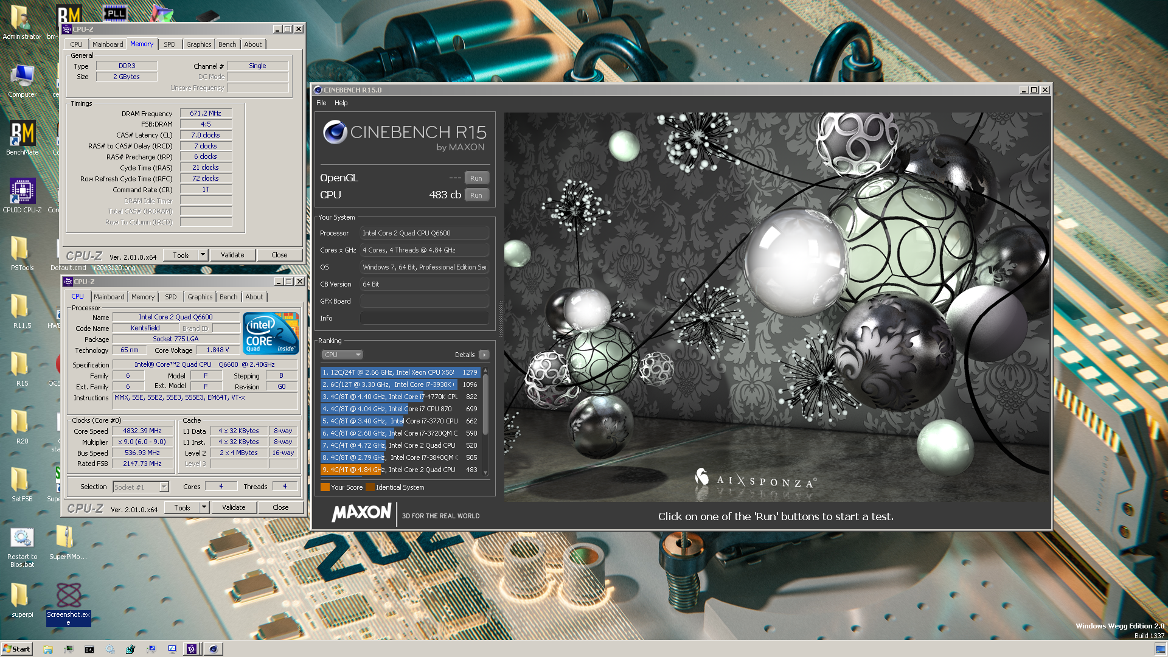1168x657 pixels.
Task: Click the gear services icon in taskbar
Action: [x=110, y=649]
